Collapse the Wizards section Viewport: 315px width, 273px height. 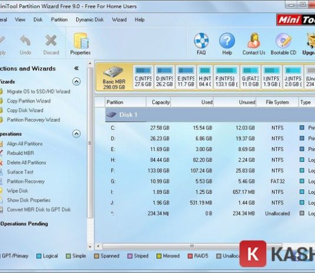(76, 82)
